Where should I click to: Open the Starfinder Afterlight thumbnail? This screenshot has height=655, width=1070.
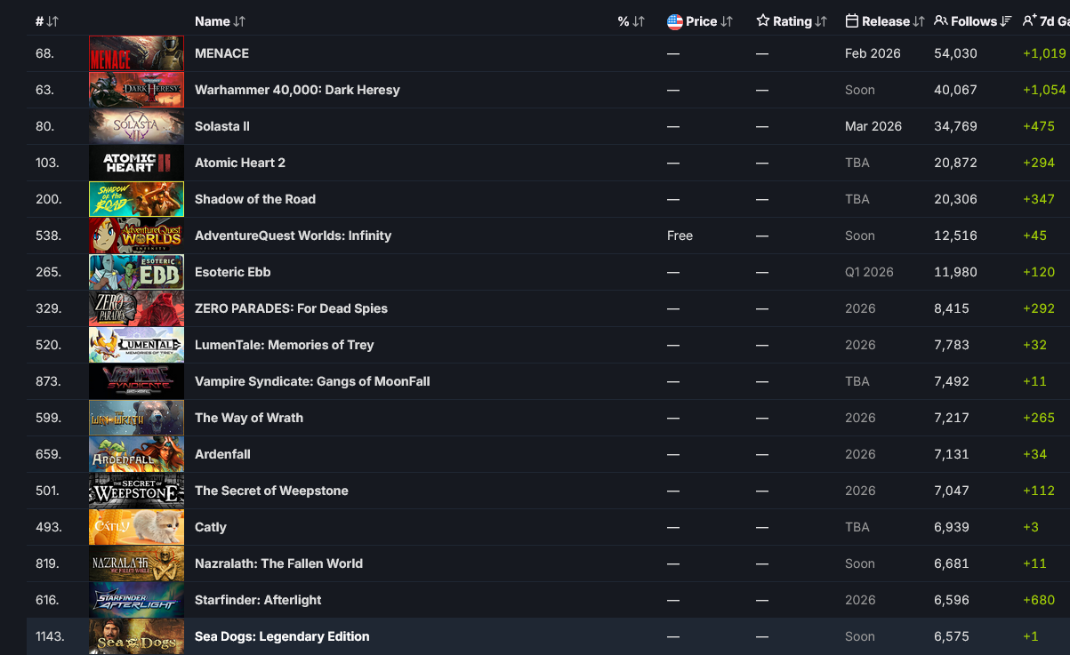[x=136, y=600]
